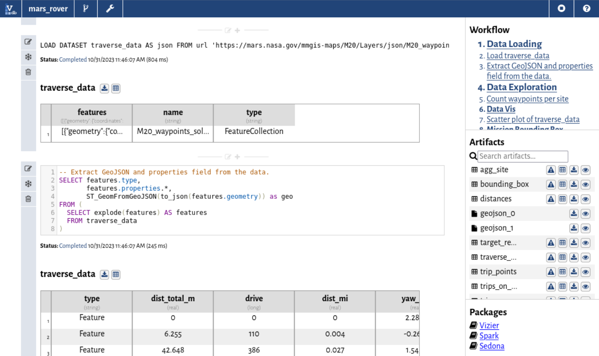
Task: Edit the SQL cell with pencil icon
Action: click(x=28, y=168)
